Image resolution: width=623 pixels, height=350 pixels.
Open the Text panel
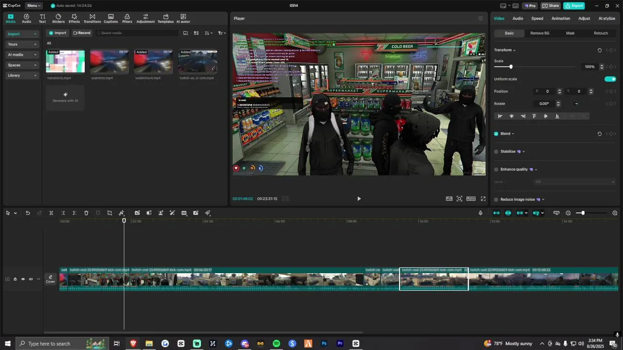tap(42, 18)
